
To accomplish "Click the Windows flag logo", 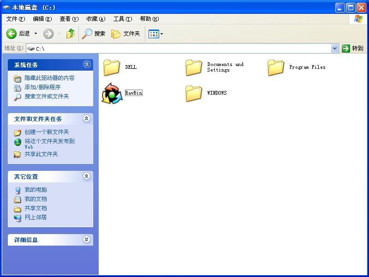I will point(358,19).
